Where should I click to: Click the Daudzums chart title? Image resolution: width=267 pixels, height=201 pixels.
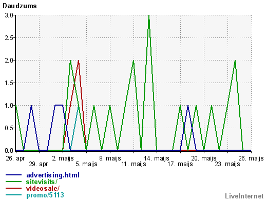click(20, 6)
